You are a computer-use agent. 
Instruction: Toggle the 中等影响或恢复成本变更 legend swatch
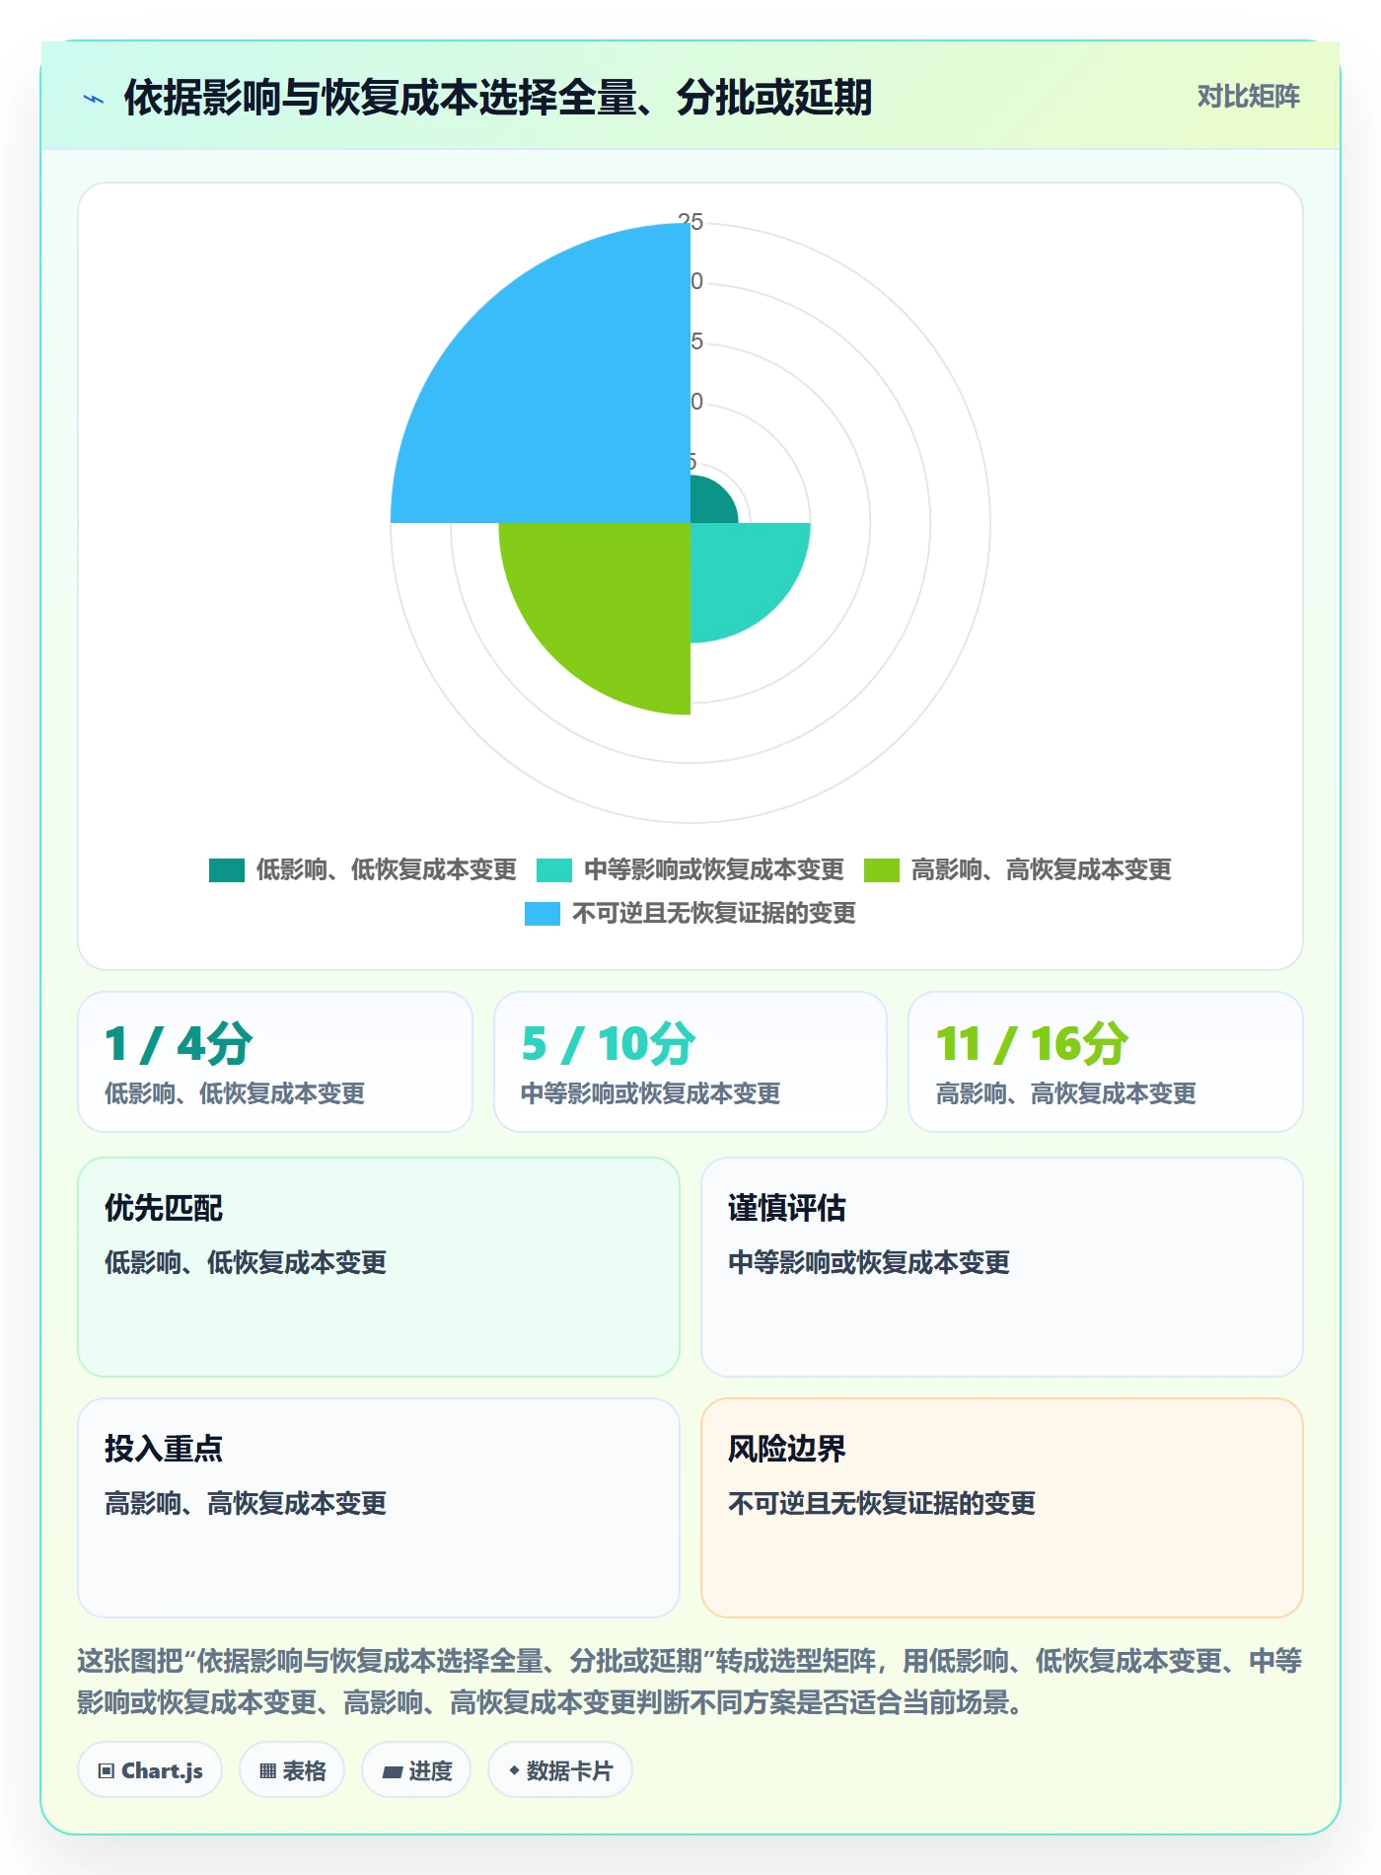pos(553,870)
